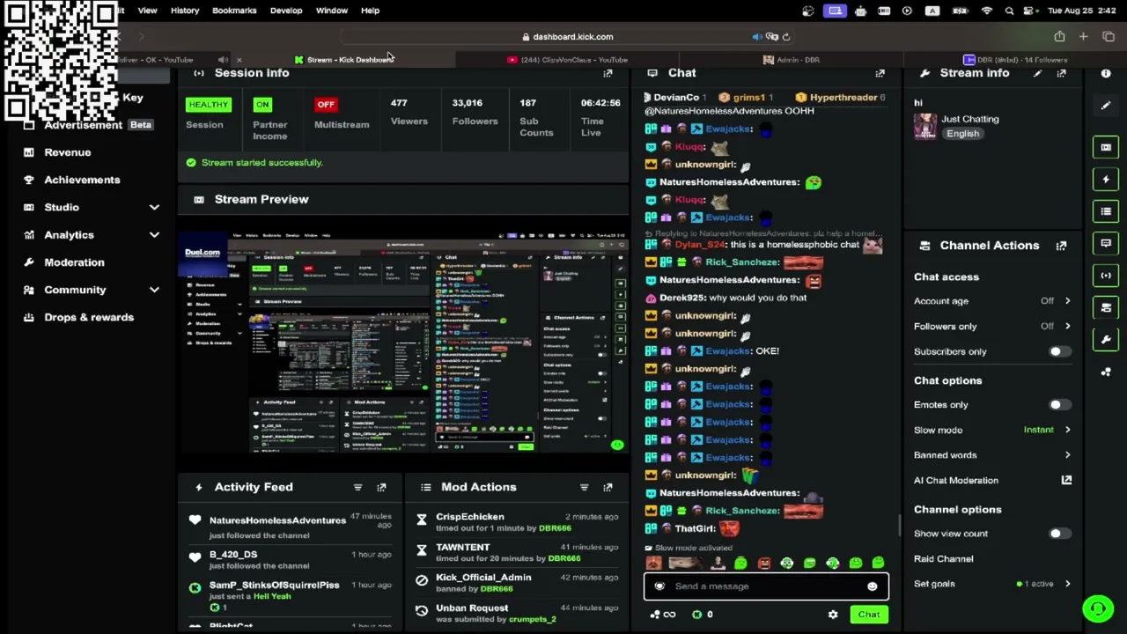Toggle the Mod Actions list widget icon

[x=1106, y=211]
